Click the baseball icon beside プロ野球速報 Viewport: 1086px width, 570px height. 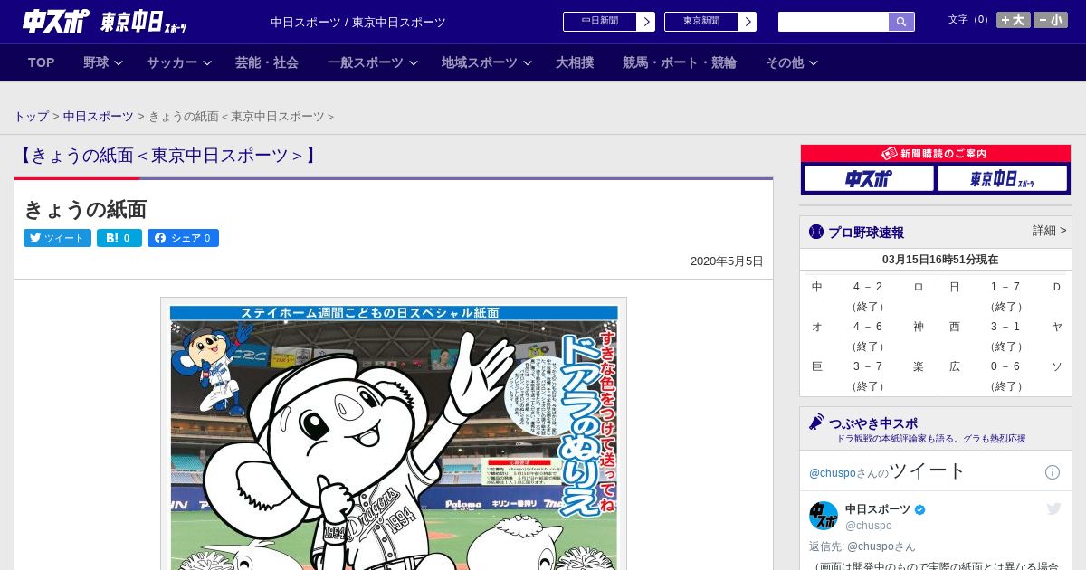click(x=816, y=232)
